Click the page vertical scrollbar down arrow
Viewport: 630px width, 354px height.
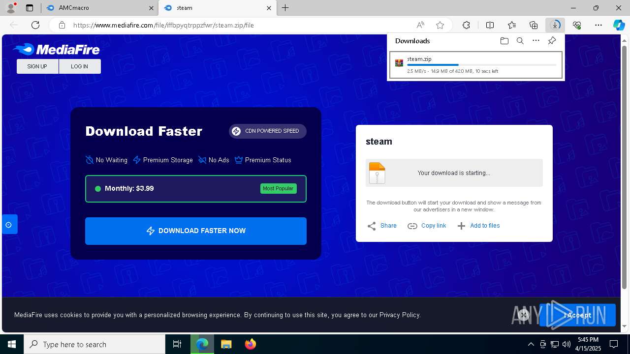pyautogui.click(x=625, y=326)
